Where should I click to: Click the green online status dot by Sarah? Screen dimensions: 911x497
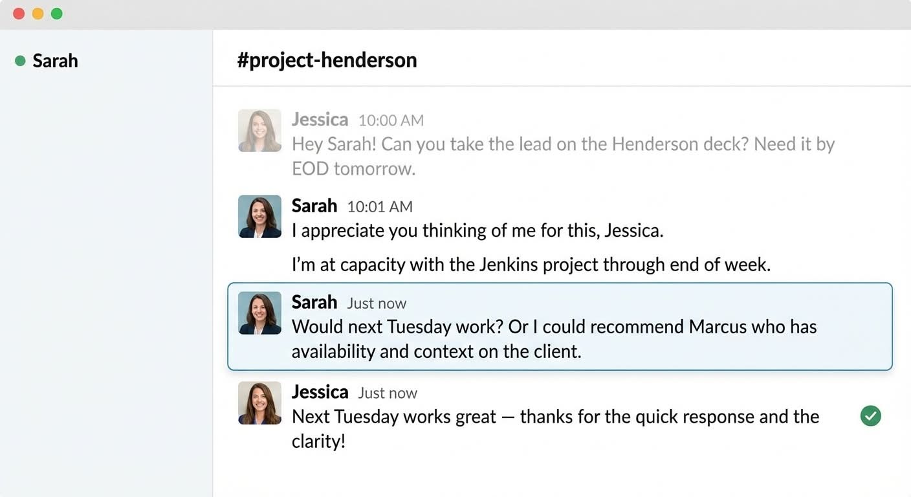click(20, 61)
